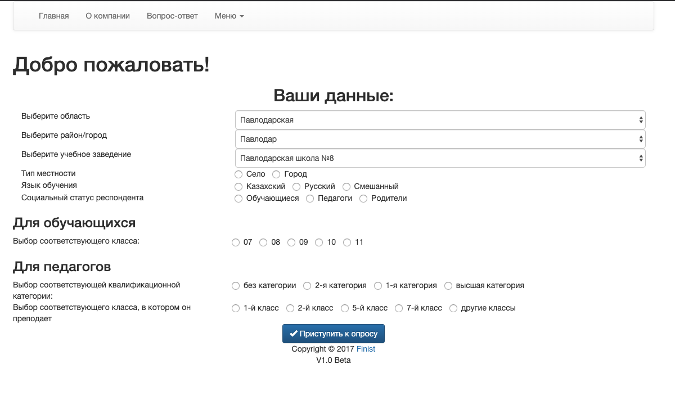Open the Finist copyright link
This screenshot has height=400, width=675.
click(x=366, y=349)
